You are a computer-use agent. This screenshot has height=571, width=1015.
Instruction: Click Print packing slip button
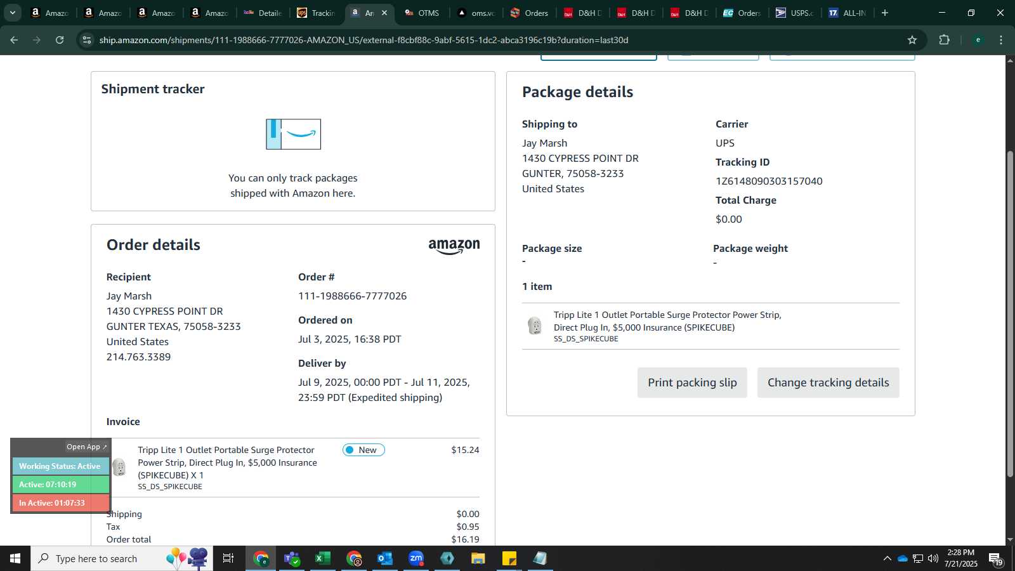pos(692,383)
